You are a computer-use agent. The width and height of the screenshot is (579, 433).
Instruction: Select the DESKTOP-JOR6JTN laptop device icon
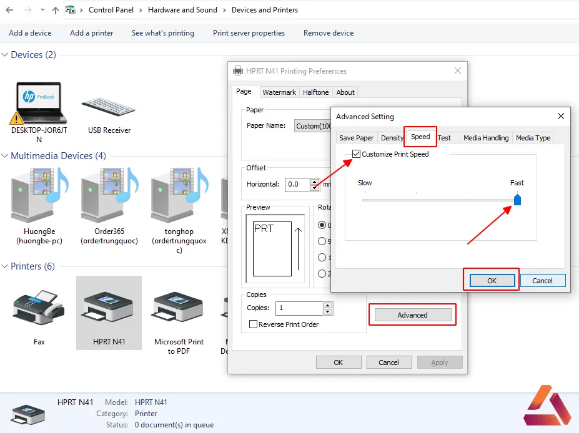pos(39,104)
